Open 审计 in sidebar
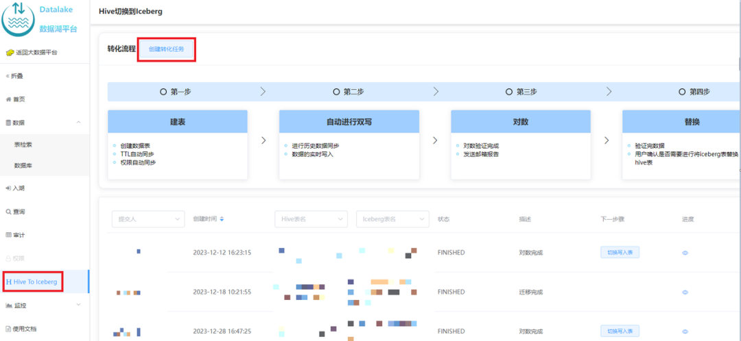Screen dimensions: 741x341 point(45,235)
